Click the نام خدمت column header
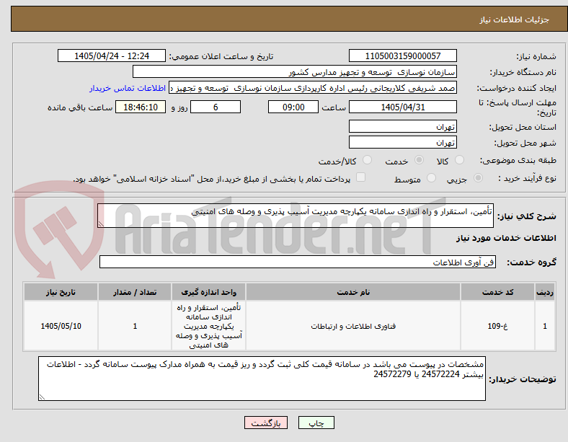Image resolution: width=568 pixels, height=442 pixels. coord(353,292)
